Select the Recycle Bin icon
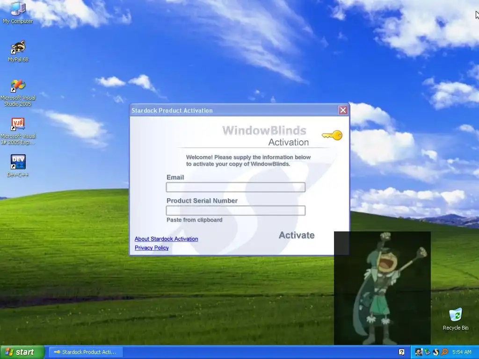 [456, 319]
